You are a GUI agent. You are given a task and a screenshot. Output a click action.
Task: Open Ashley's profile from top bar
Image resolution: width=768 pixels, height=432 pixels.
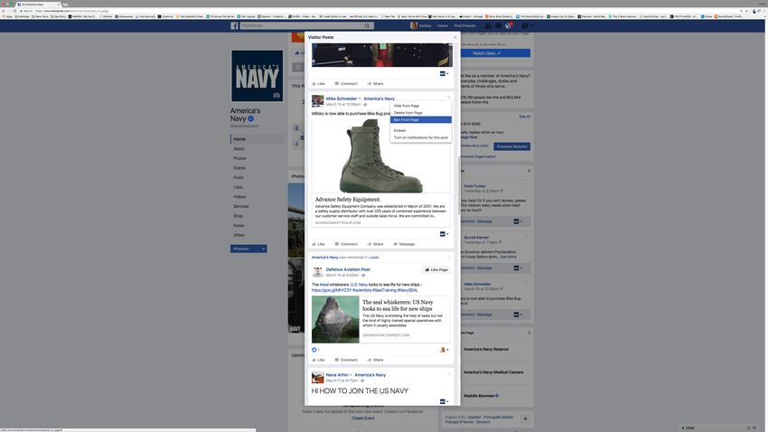(421, 25)
